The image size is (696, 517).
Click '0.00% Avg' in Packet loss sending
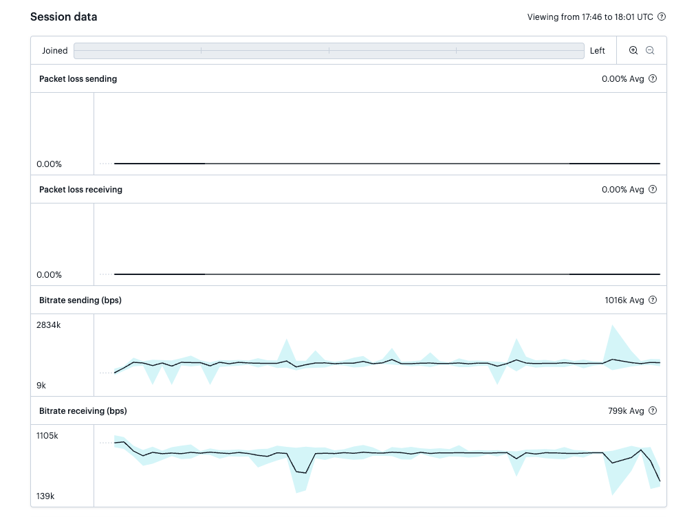(x=623, y=79)
